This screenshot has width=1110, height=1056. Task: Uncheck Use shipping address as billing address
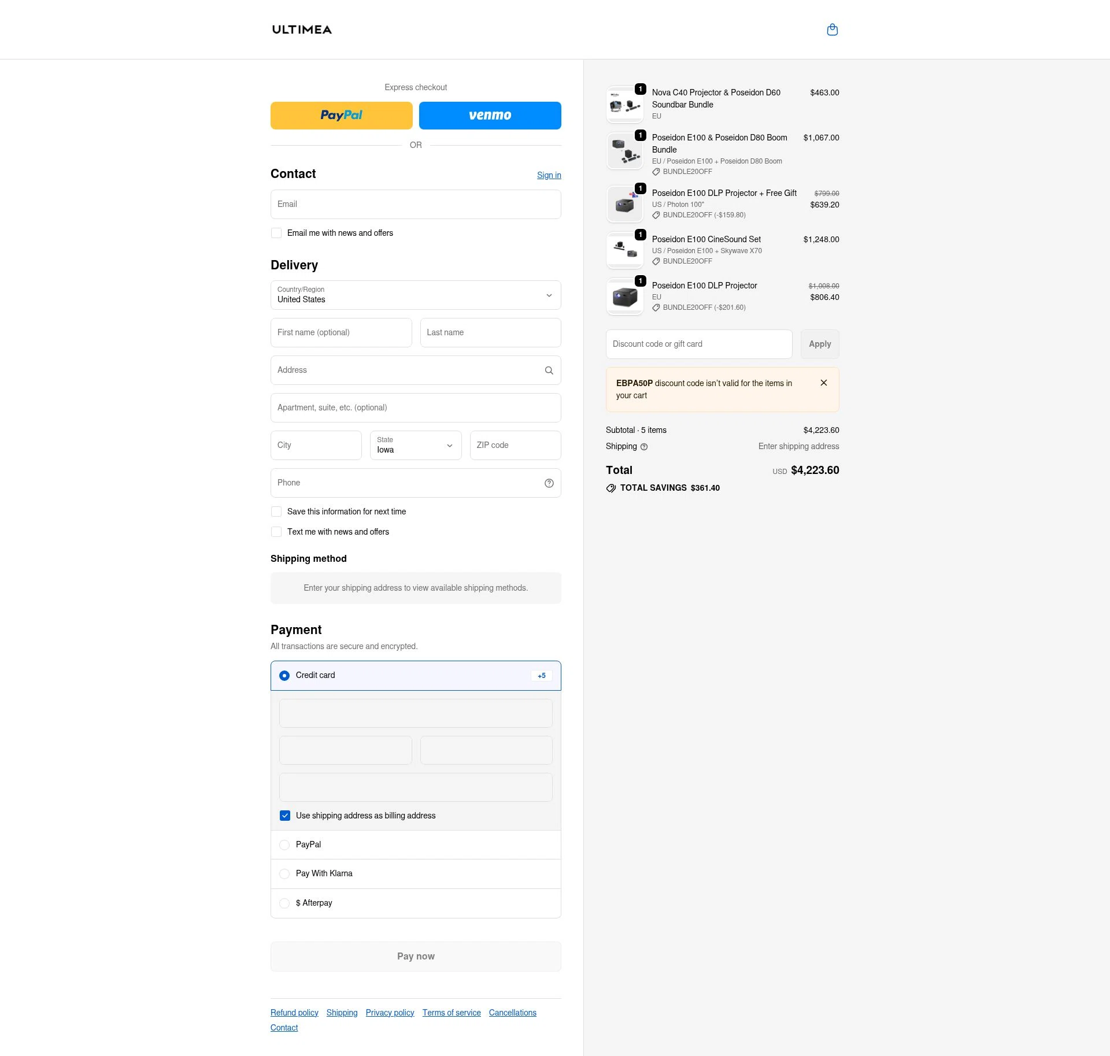(x=284, y=815)
